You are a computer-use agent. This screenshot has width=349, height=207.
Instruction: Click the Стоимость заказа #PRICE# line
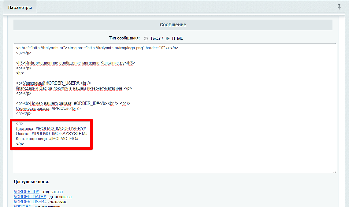(48, 108)
